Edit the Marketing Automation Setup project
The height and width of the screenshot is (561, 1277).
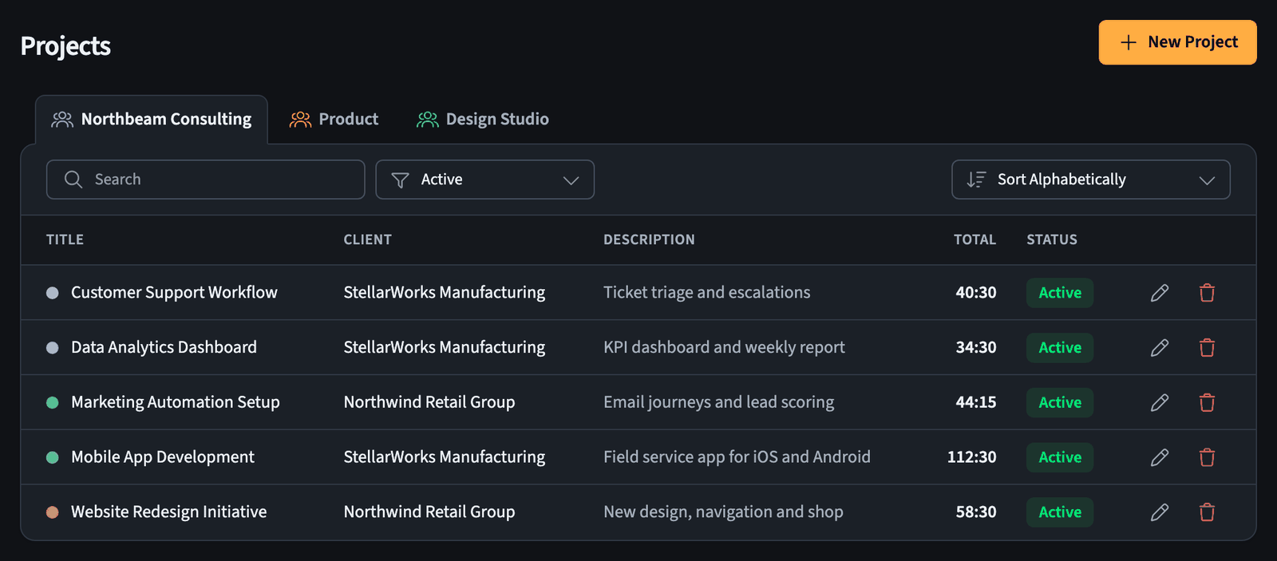1160,402
